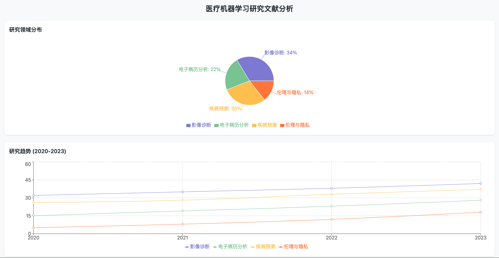Click the 电子病历分析: 22% pie label
The image size is (499, 258).
[x=200, y=70]
